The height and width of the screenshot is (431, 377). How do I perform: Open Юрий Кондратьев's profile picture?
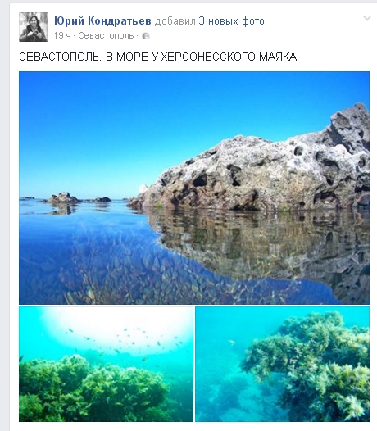coord(34,27)
